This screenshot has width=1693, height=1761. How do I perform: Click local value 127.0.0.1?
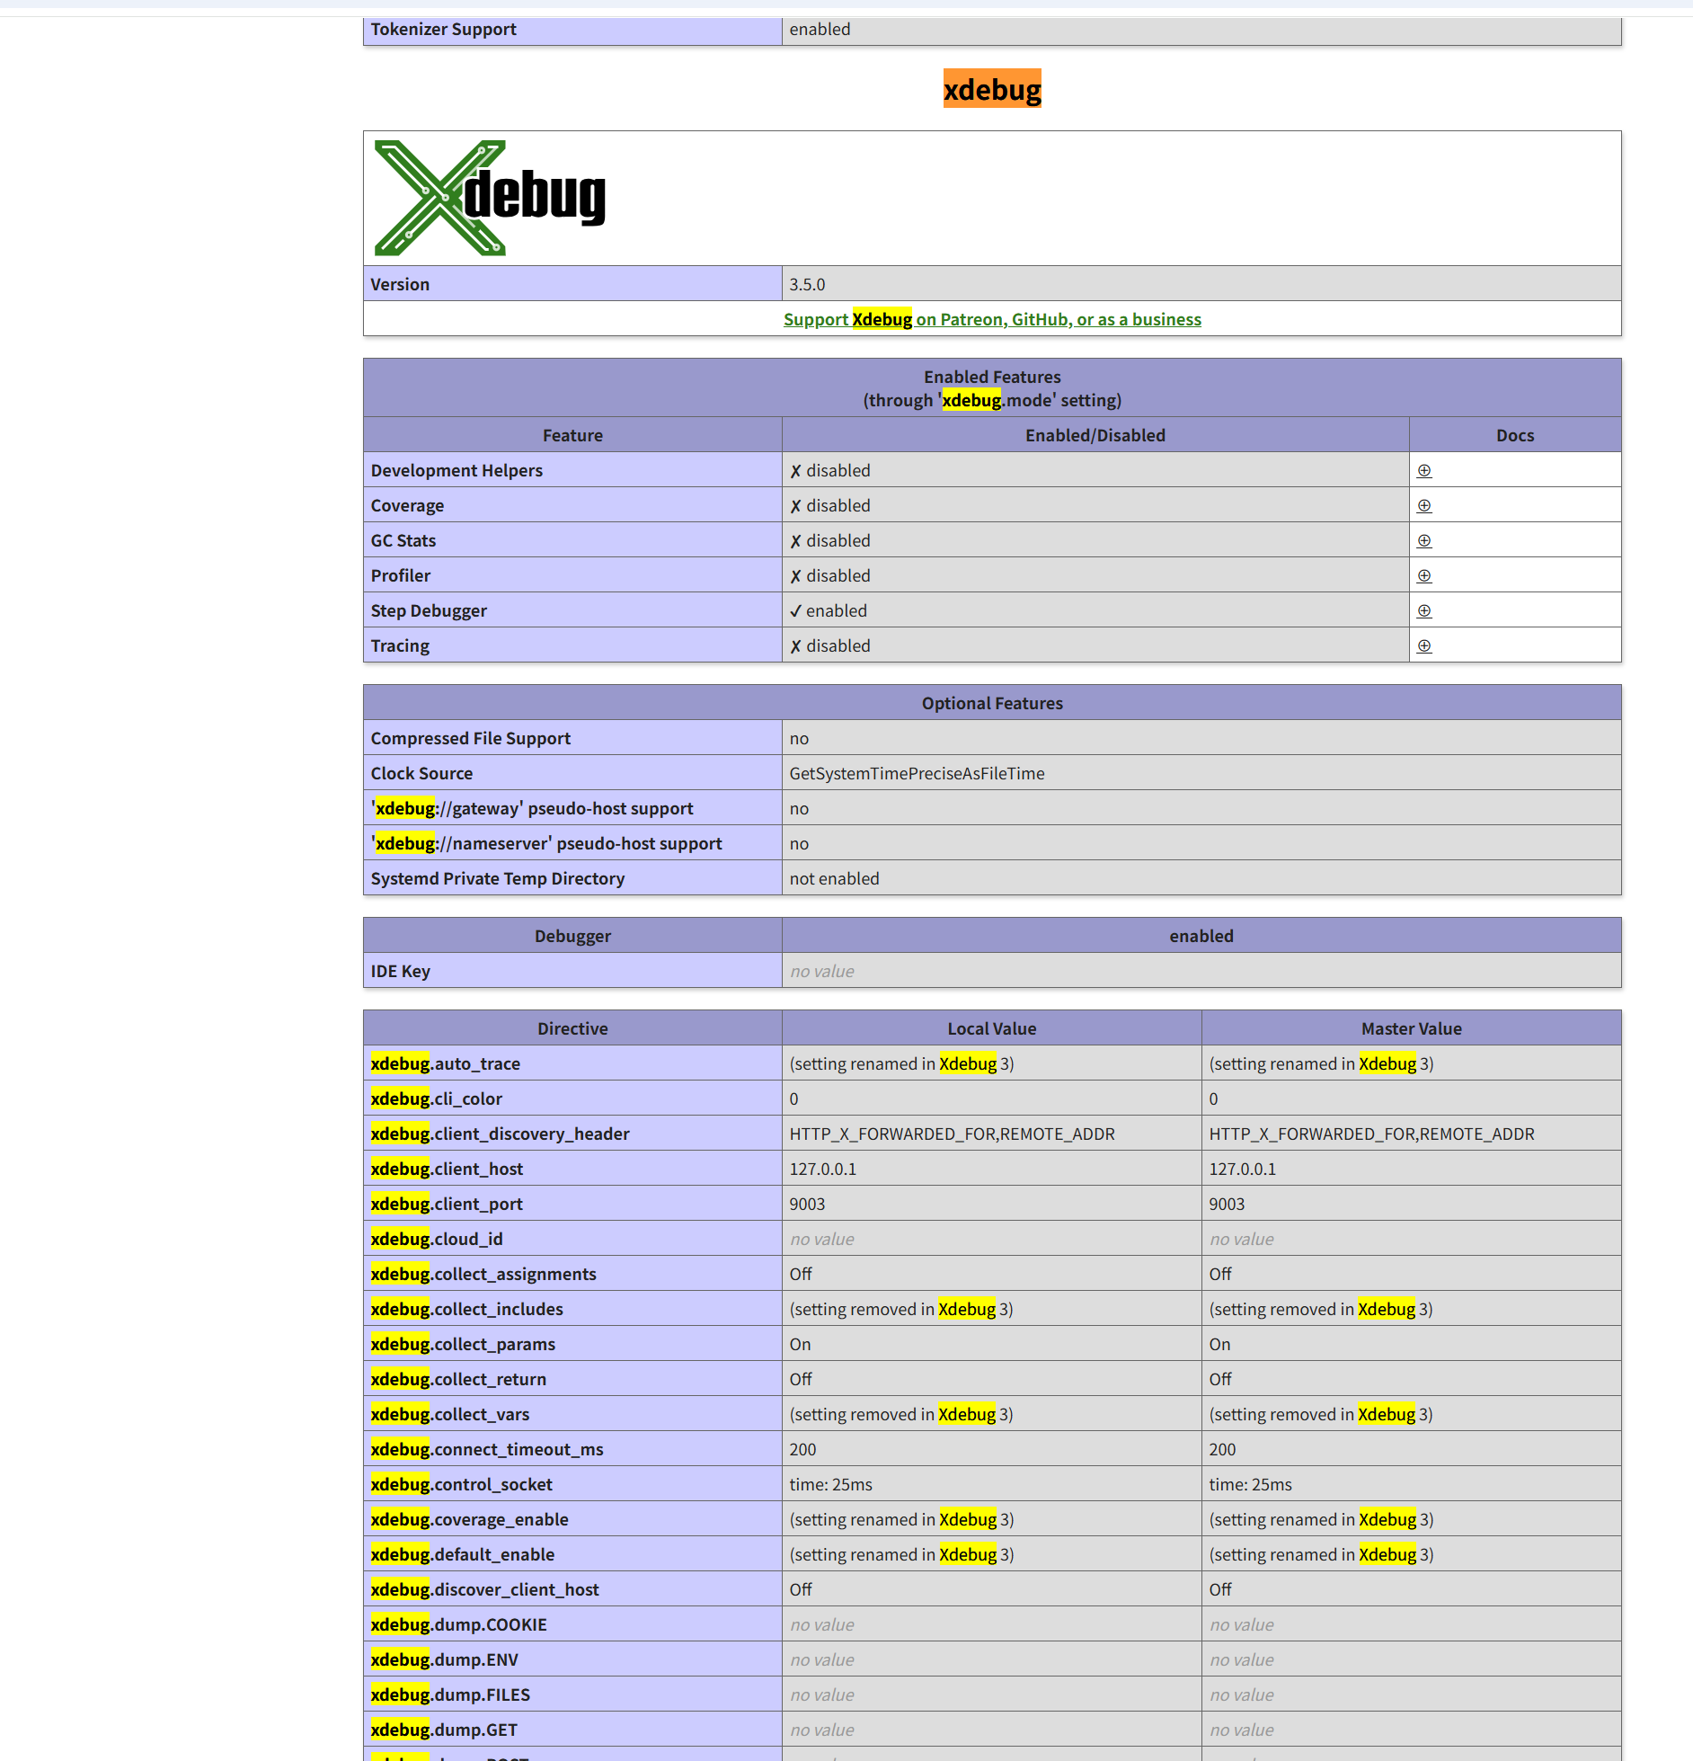[x=822, y=1169]
